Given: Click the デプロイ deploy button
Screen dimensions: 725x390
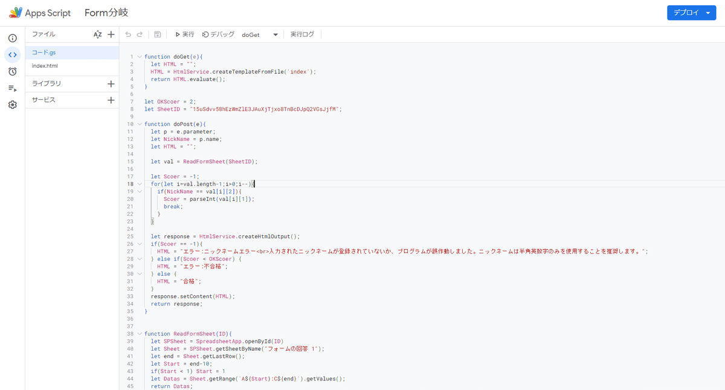Looking at the screenshot, I should point(691,13).
